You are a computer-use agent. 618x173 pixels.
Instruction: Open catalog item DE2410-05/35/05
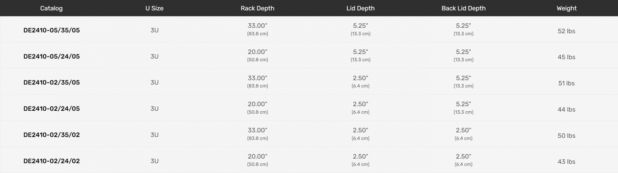pyautogui.click(x=51, y=30)
